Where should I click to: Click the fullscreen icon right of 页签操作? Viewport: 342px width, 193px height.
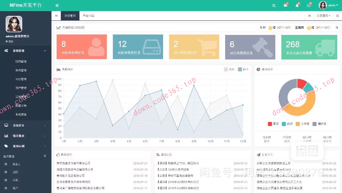(x=338, y=16)
